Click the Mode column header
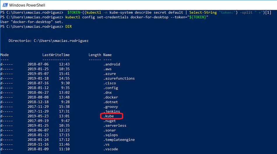This screenshot has width=277, height=154. [4, 55]
